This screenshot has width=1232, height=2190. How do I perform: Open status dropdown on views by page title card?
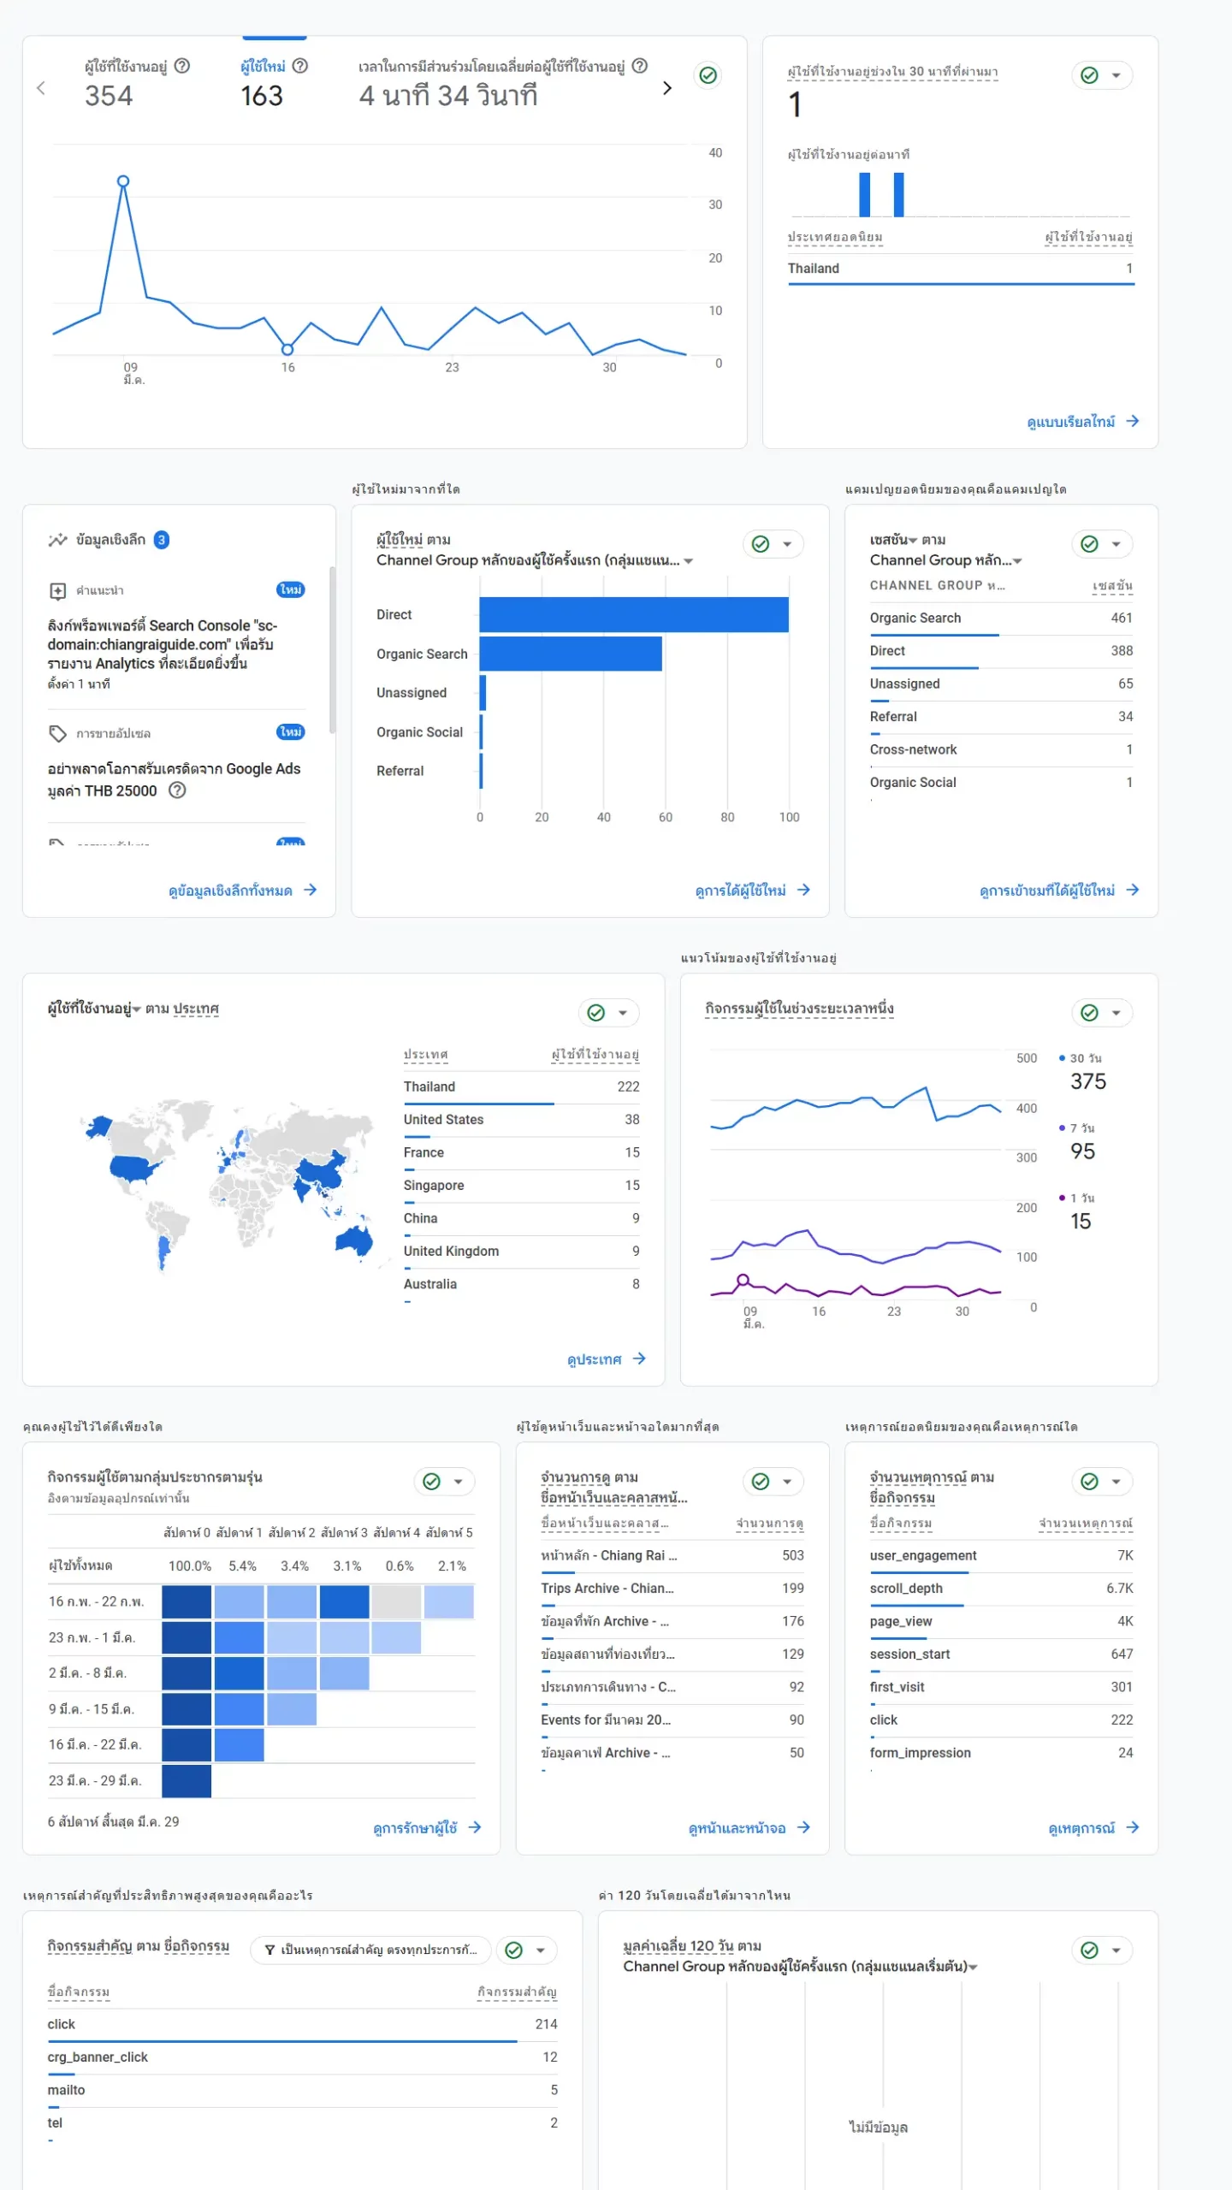coord(788,1482)
